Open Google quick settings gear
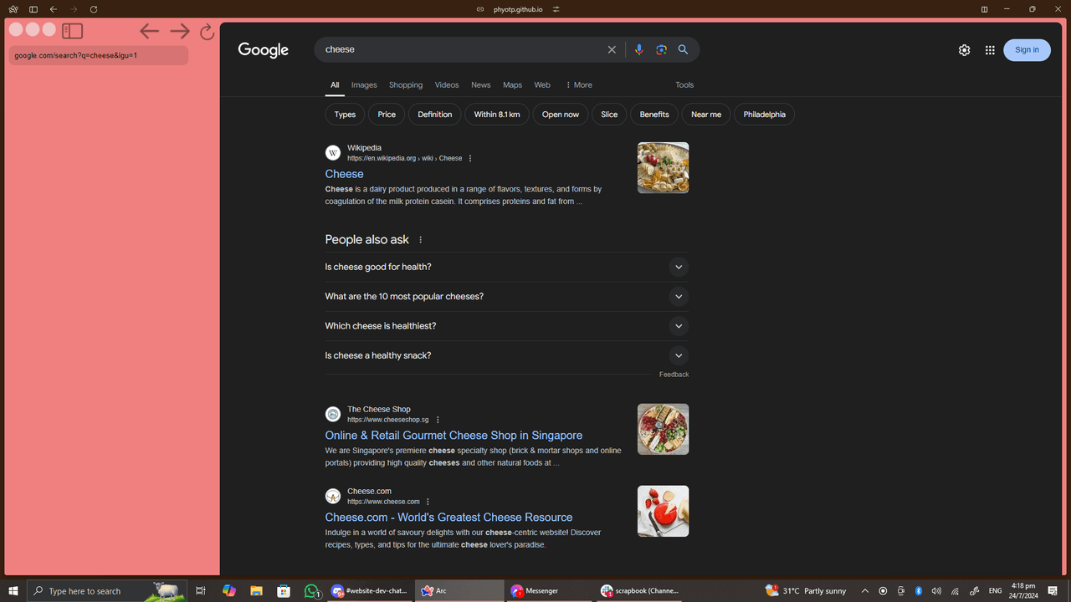 pos(964,50)
